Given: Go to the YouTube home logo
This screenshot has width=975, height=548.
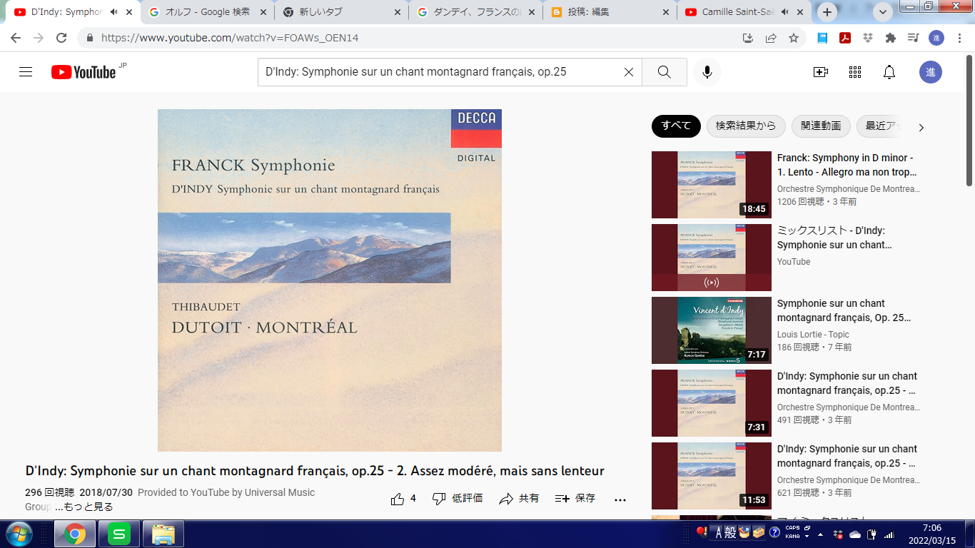Looking at the screenshot, I should [x=84, y=72].
